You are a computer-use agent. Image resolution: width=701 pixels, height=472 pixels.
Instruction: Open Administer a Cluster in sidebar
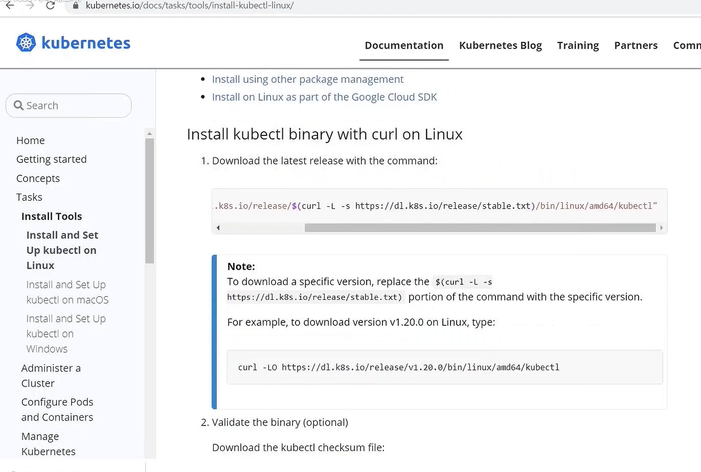tap(51, 375)
